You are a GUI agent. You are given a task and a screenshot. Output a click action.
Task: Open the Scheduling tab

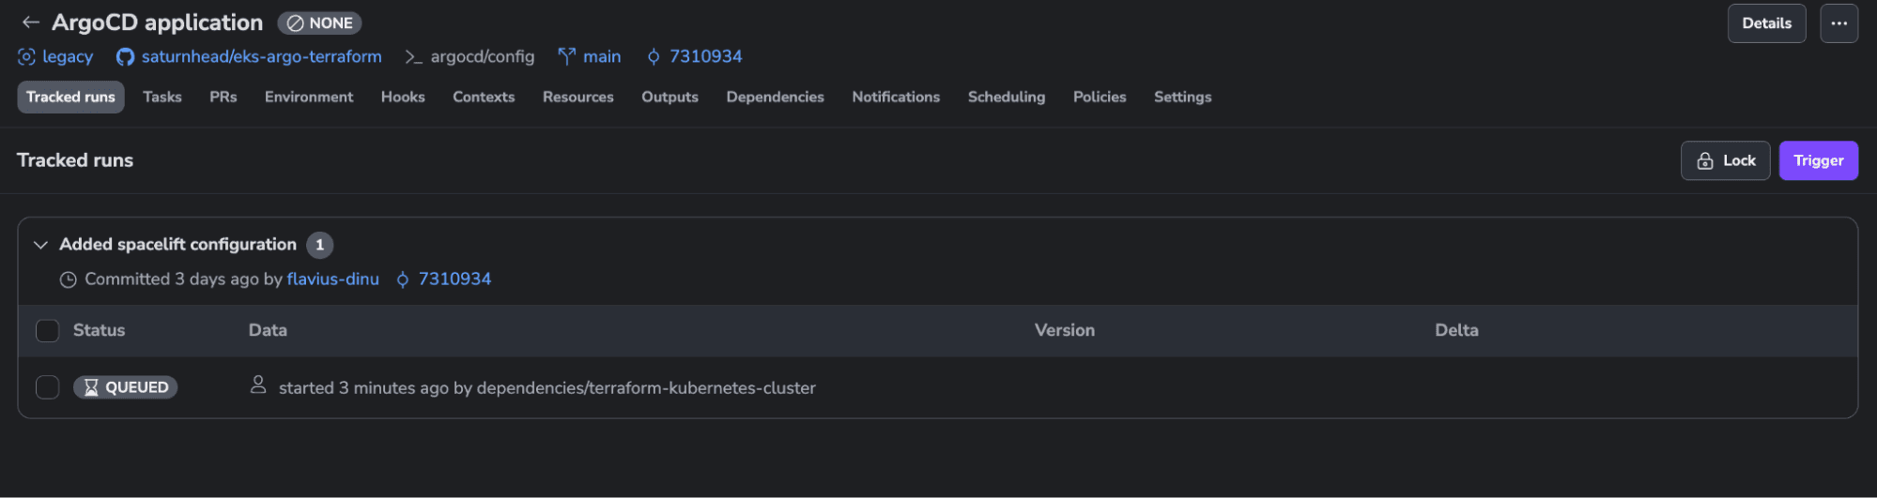point(1007,97)
